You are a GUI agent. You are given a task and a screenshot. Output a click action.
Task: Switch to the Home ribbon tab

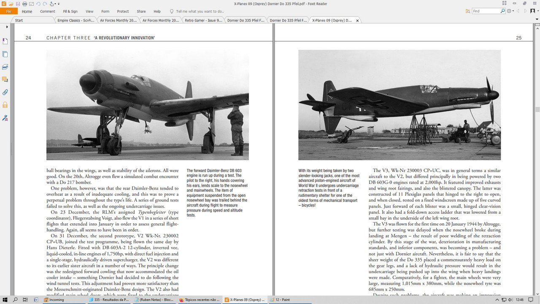point(27,11)
